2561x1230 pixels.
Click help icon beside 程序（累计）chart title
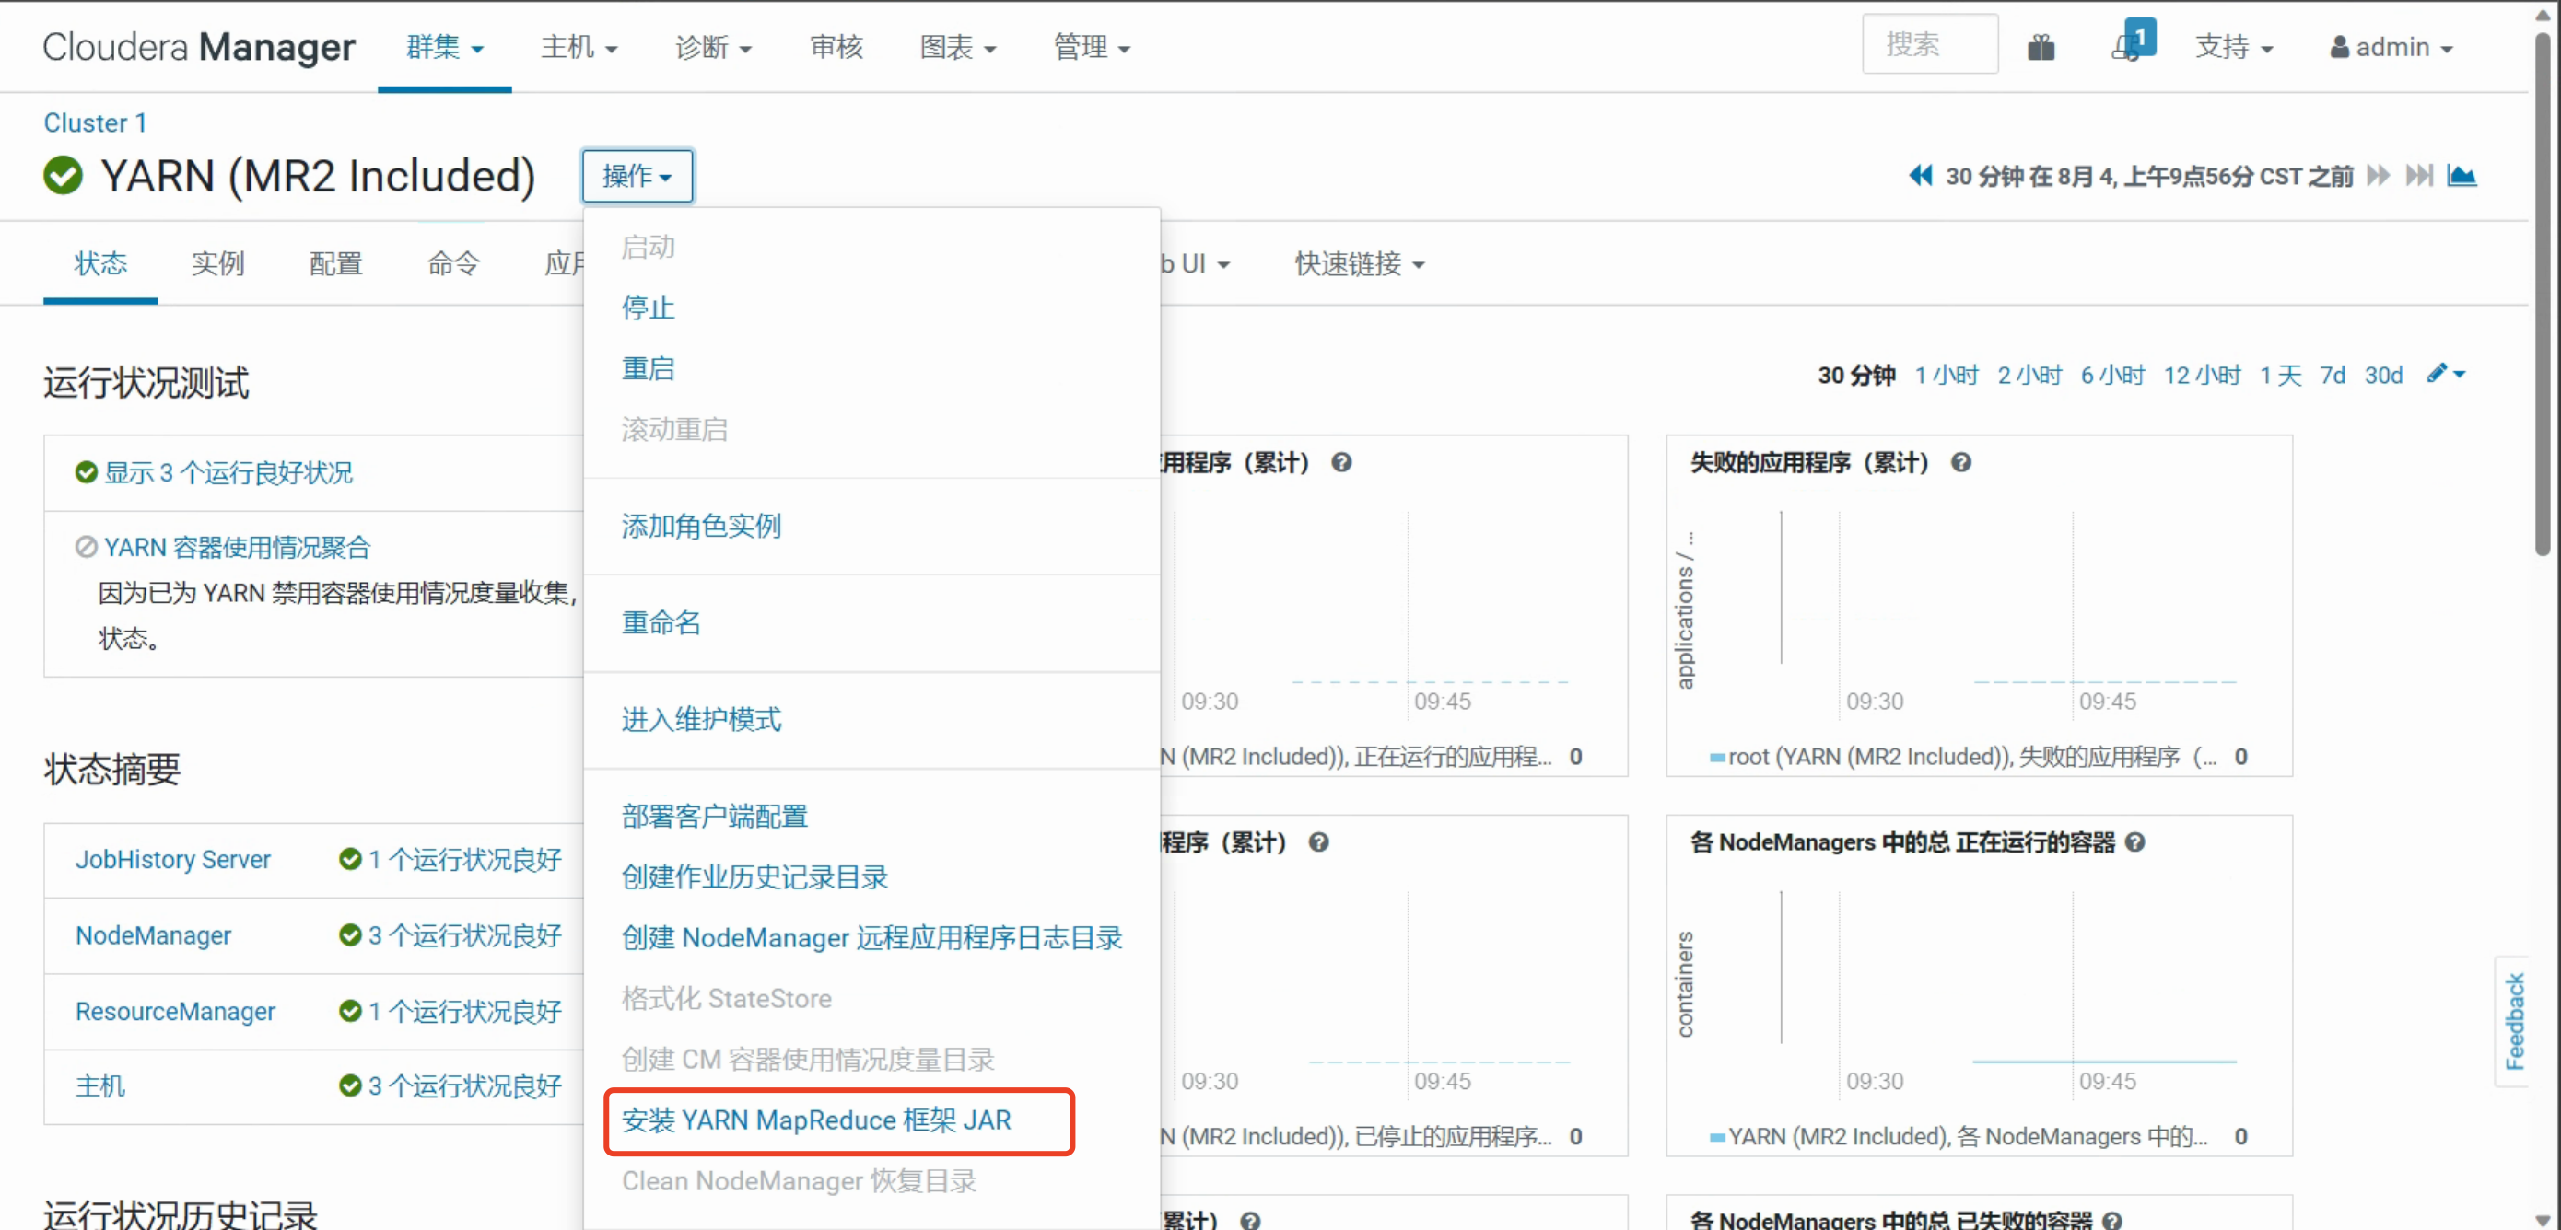click(1318, 842)
